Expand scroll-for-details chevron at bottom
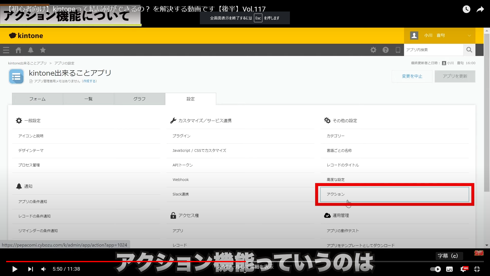Screen dimensions: 490x276 [245, 272]
